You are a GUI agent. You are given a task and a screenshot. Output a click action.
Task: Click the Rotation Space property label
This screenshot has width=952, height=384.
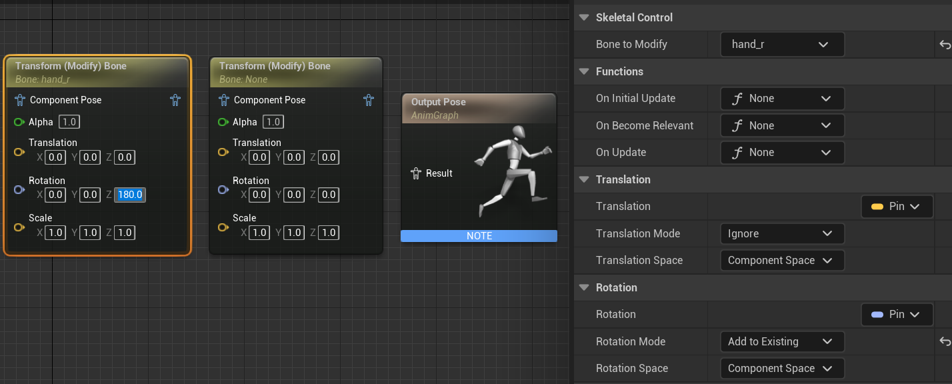632,368
